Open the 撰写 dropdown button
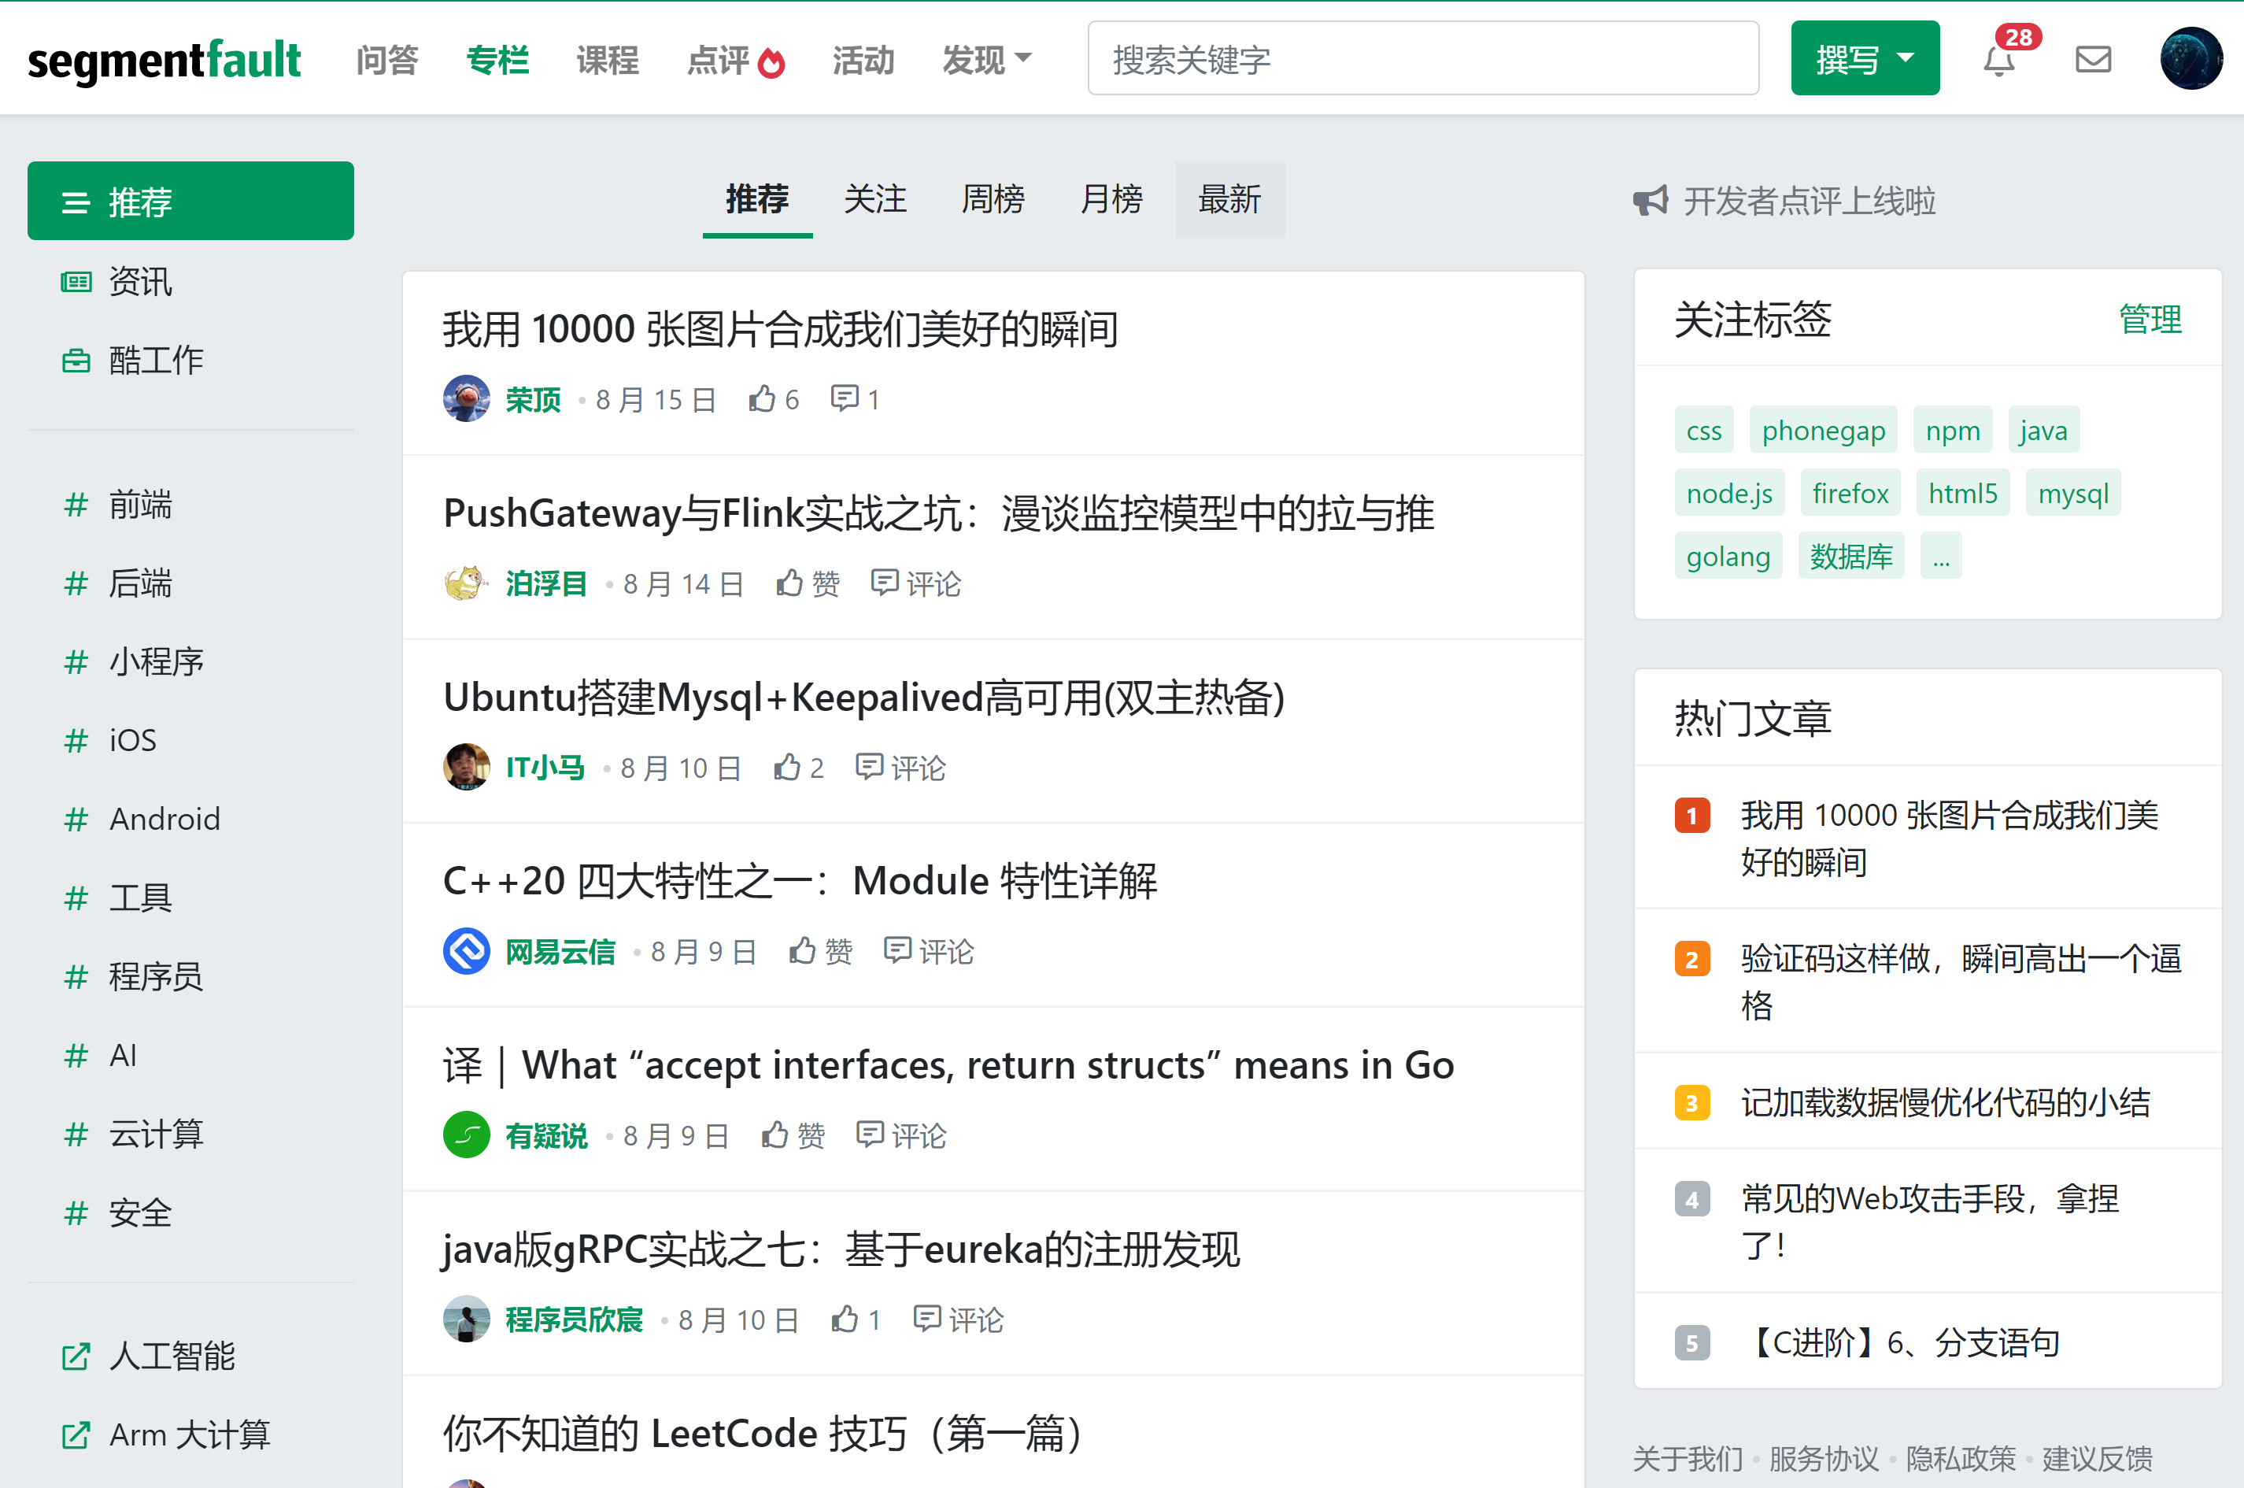The height and width of the screenshot is (1488, 2244). point(1864,60)
